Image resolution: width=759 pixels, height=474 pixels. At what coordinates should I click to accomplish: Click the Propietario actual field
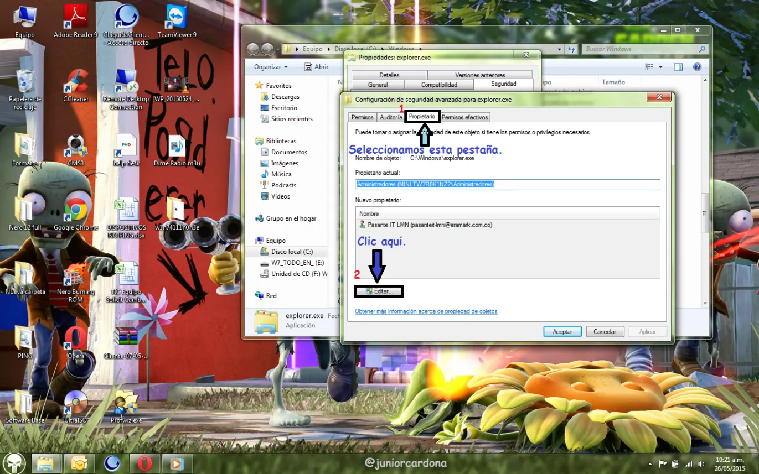[508, 184]
